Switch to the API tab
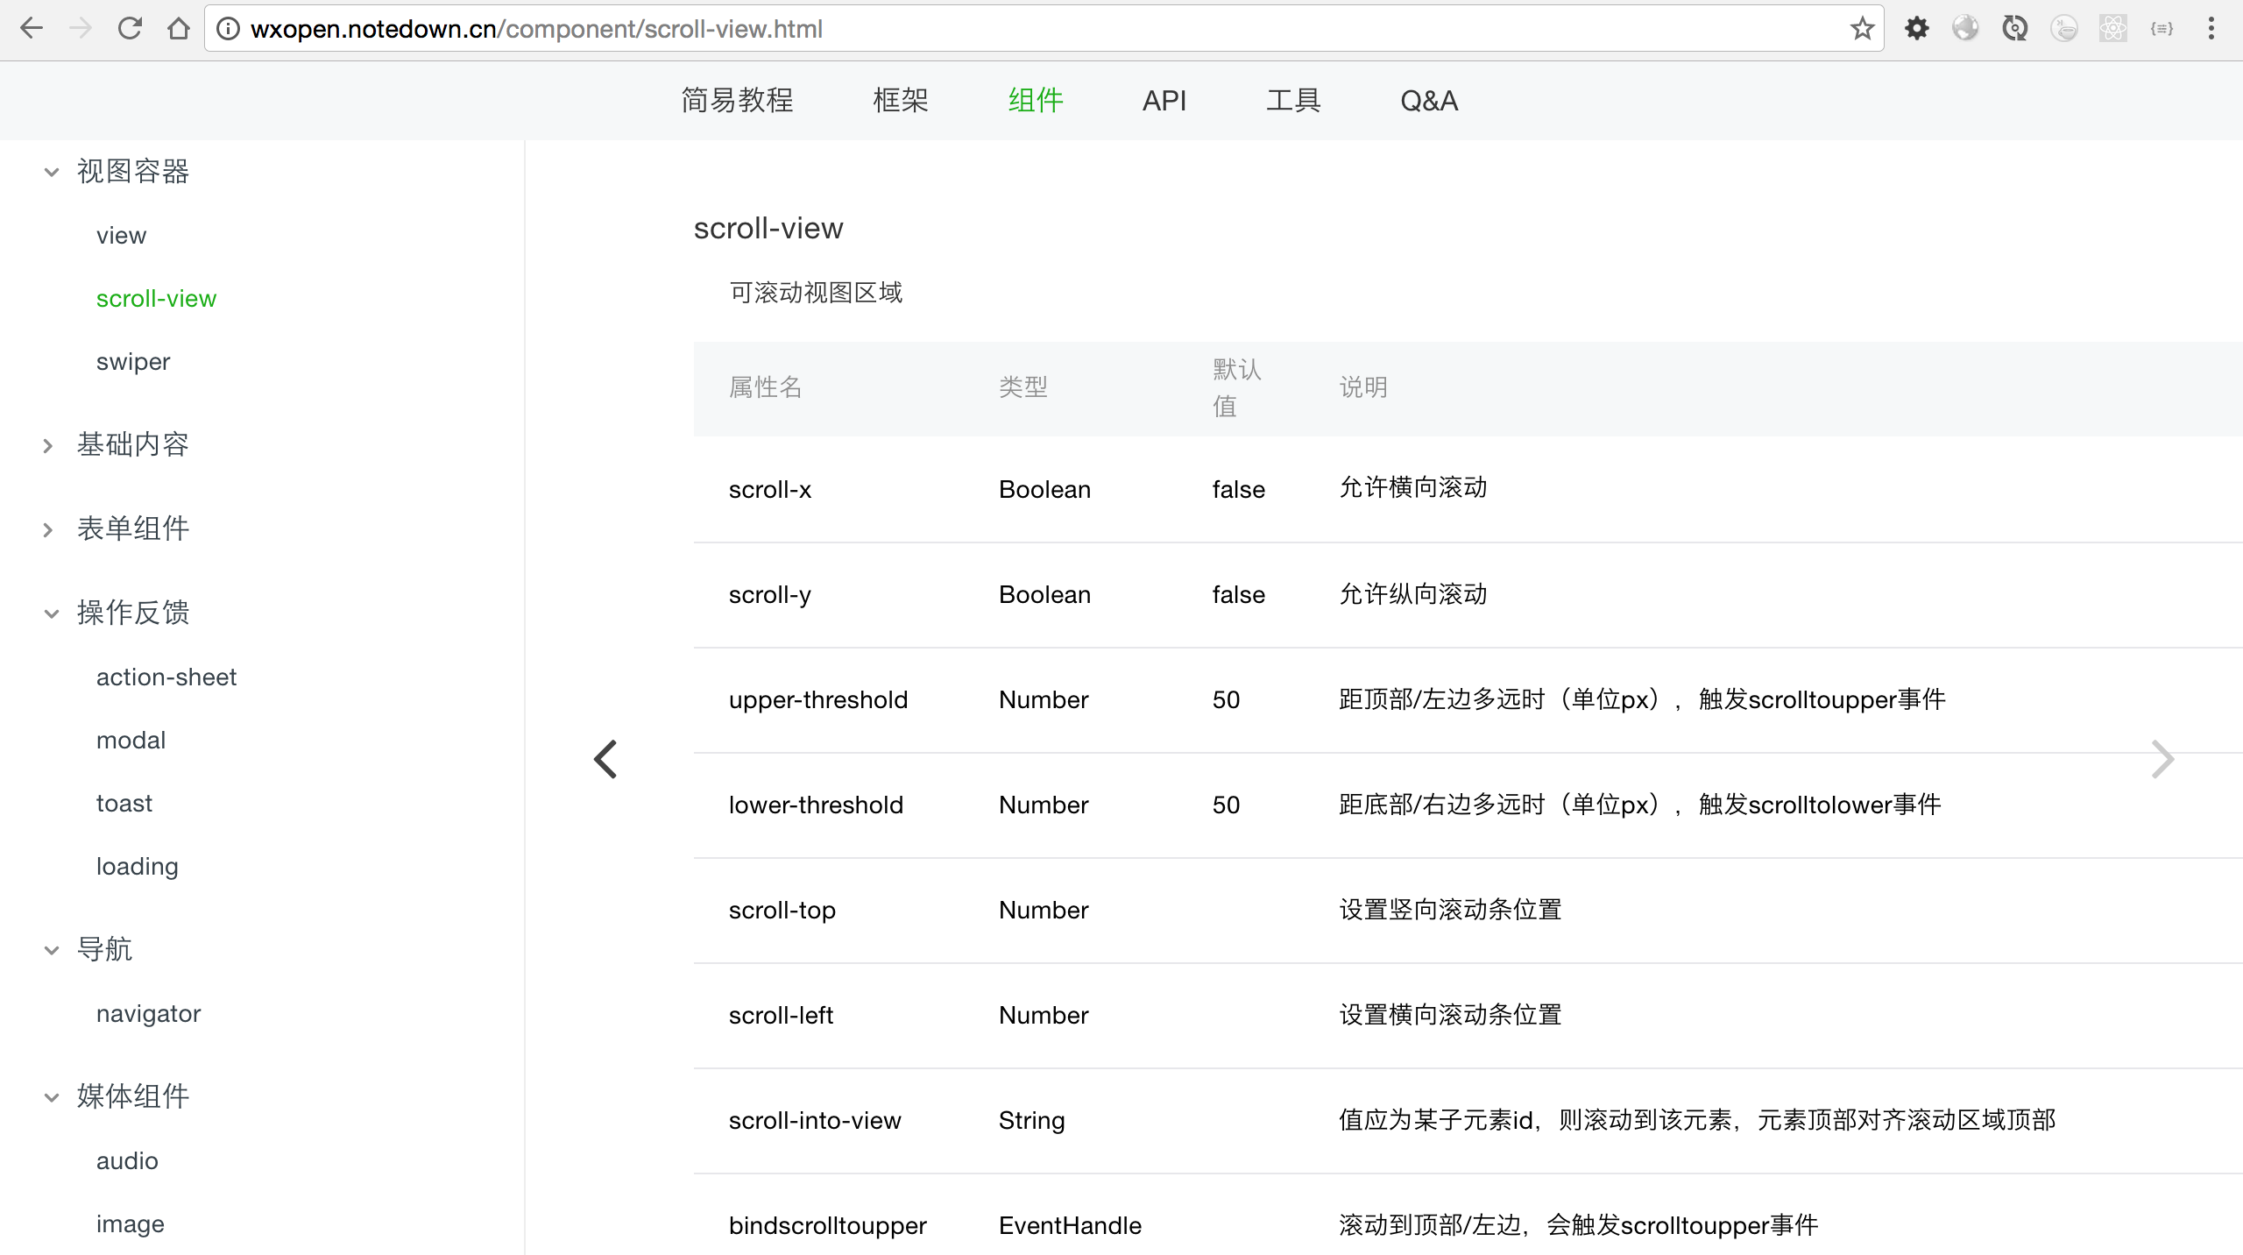Image resolution: width=2243 pixels, height=1255 pixels. click(1164, 101)
